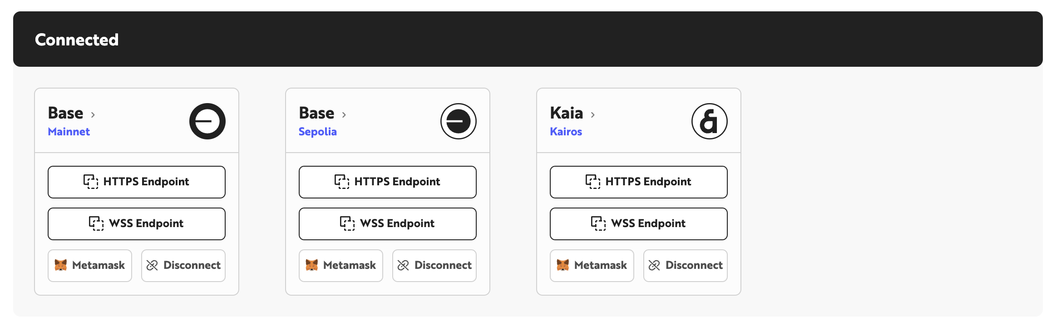Disconnect the Kaia Kairos network
This screenshot has width=1056, height=327.
click(686, 266)
